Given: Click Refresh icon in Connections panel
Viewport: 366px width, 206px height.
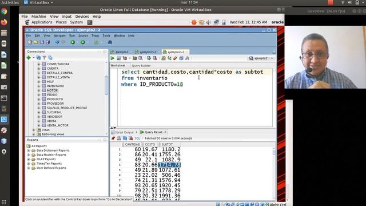Looking at the screenshot, I should coord(38,57).
